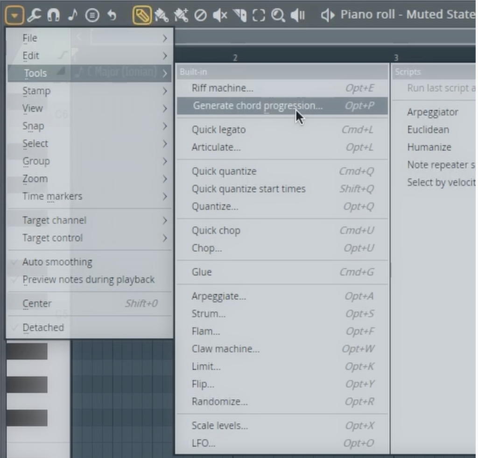Toggle Preview notes during playback
The image size is (478, 458).
coord(90,280)
